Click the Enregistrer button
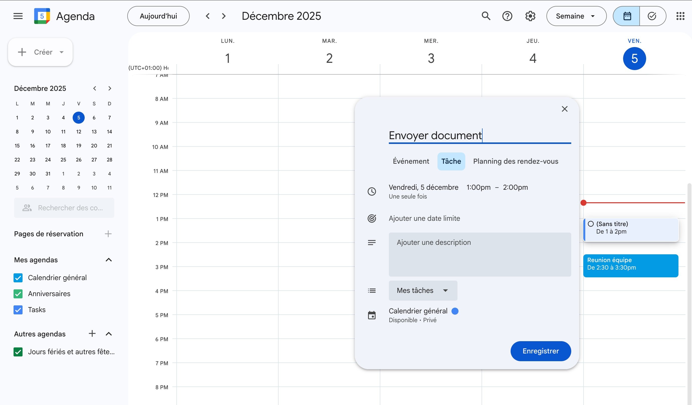Screen dimensions: 692x405 [x=540, y=351]
